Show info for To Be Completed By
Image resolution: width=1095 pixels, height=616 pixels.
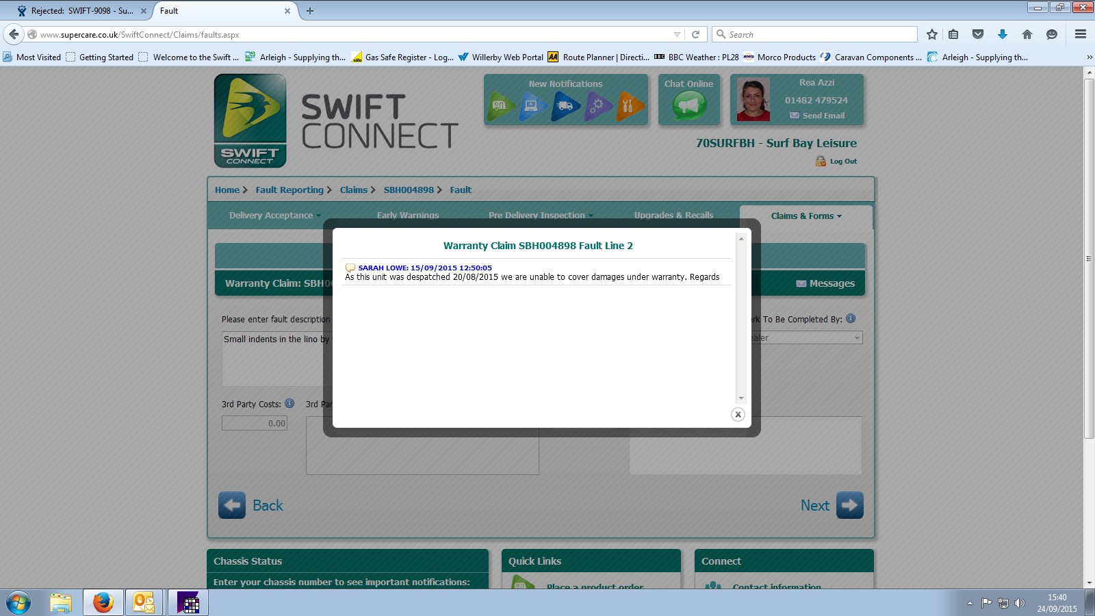[x=851, y=318]
